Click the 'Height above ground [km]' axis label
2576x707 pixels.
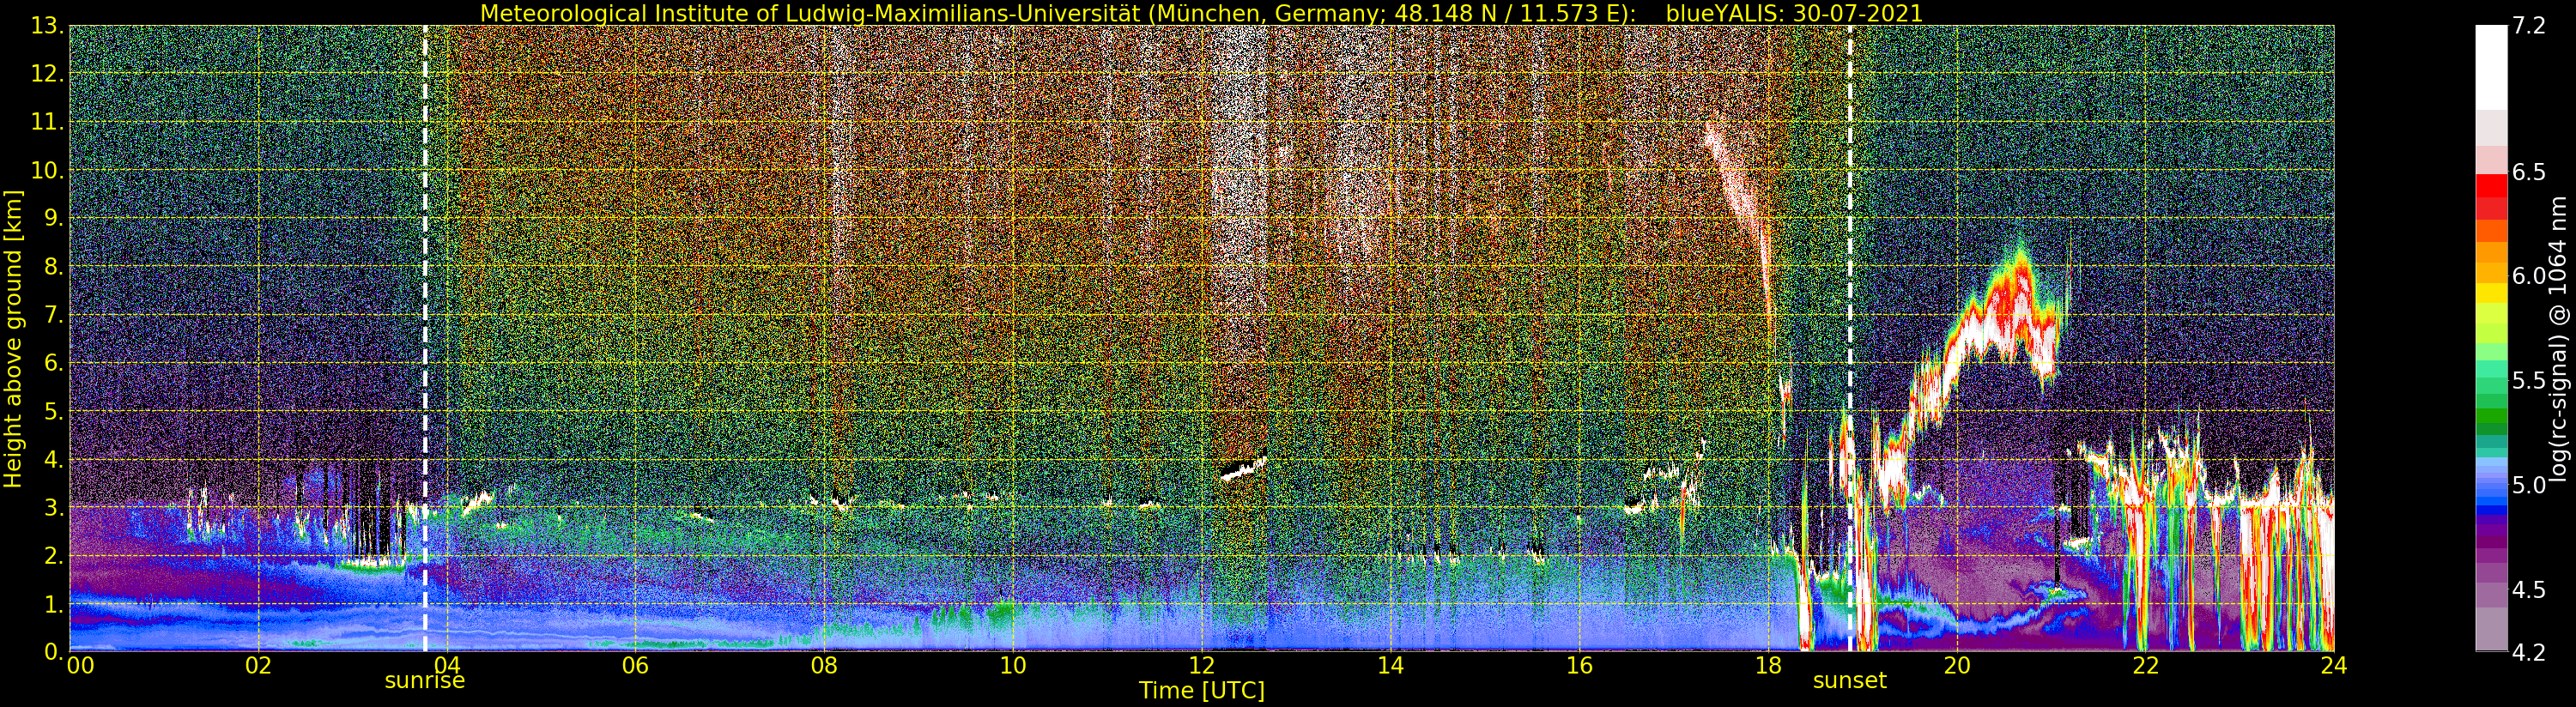13,338
